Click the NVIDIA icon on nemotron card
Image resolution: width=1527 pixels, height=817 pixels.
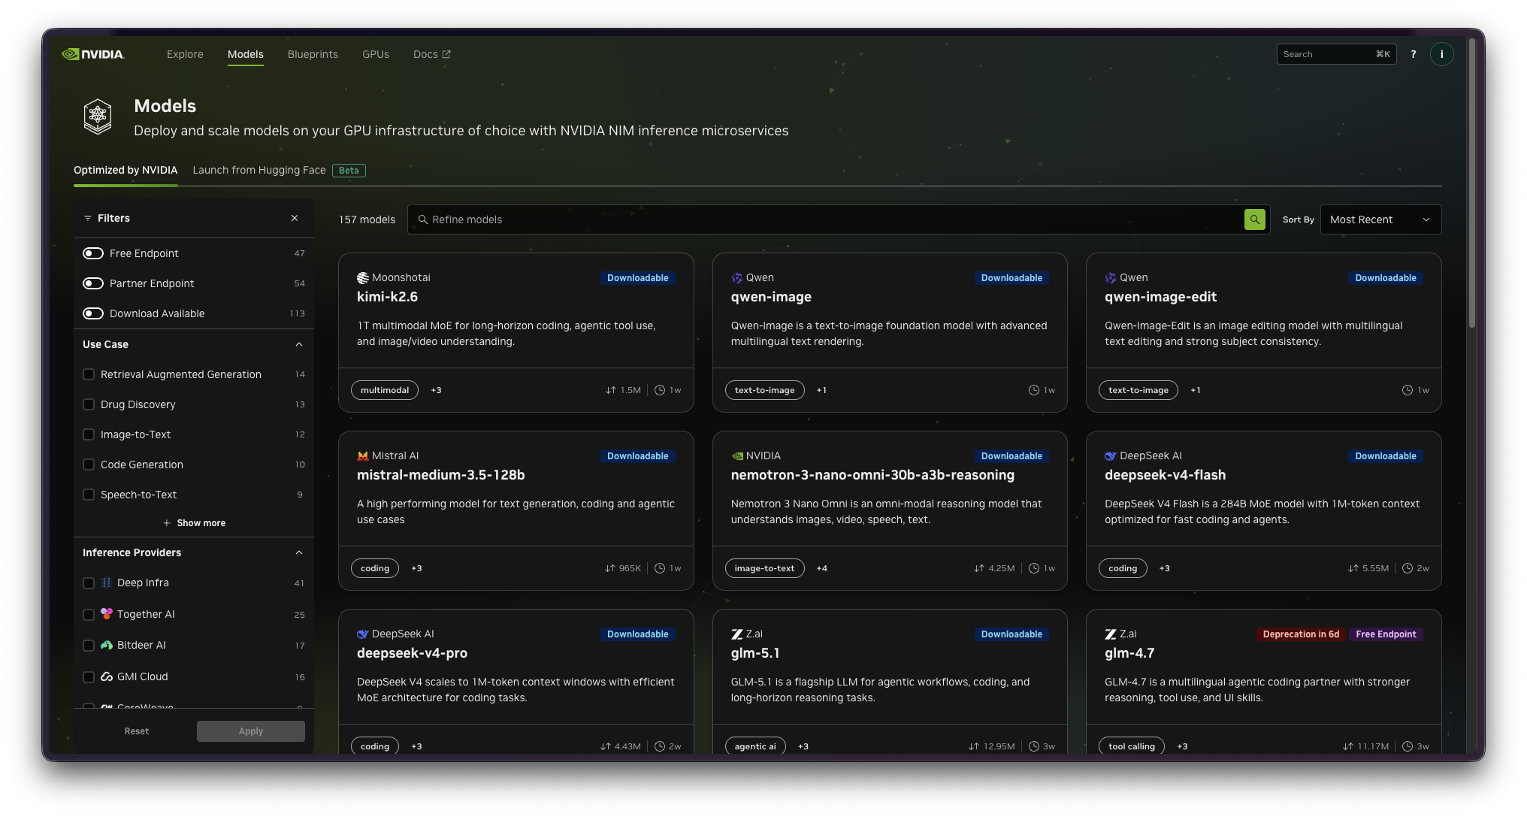(x=736, y=456)
